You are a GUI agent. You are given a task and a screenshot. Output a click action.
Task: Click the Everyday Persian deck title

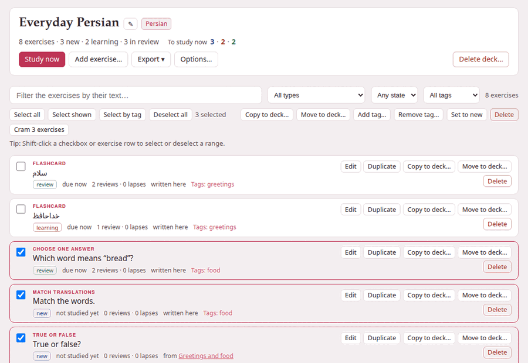(x=69, y=22)
